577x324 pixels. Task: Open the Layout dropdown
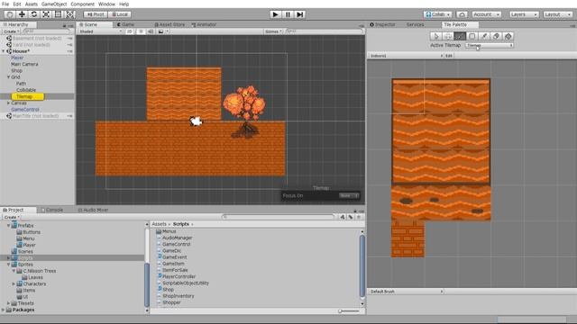click(x=558, y=14)
